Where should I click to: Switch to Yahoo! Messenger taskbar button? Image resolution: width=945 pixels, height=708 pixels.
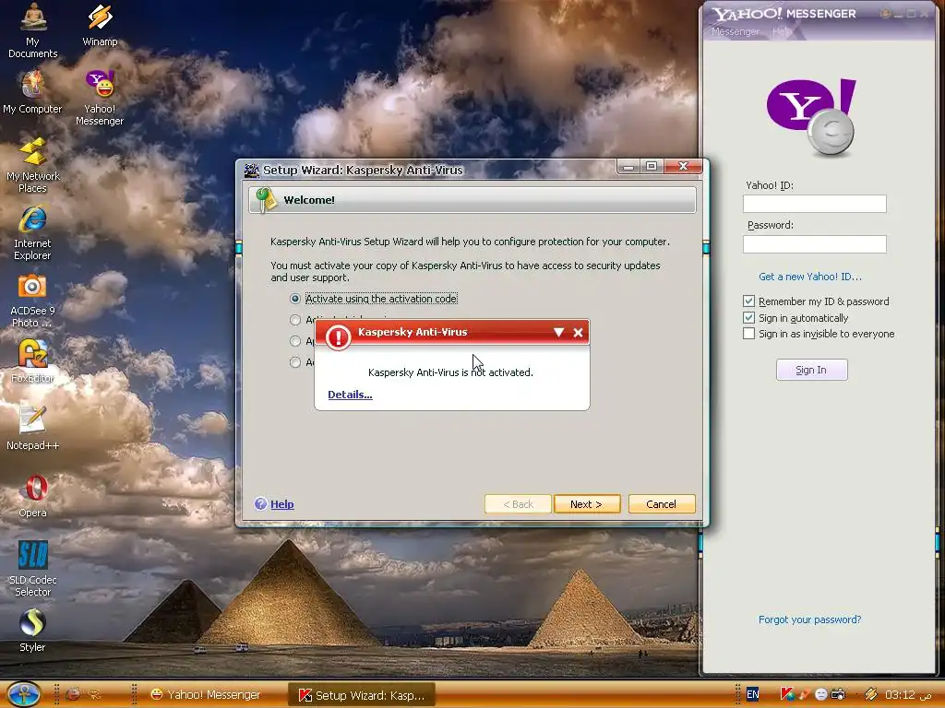206,694
